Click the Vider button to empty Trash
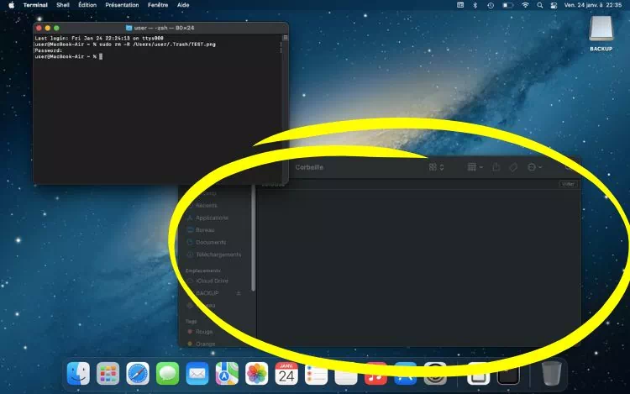This screenshot has height=394, width=630. point(569,184)
